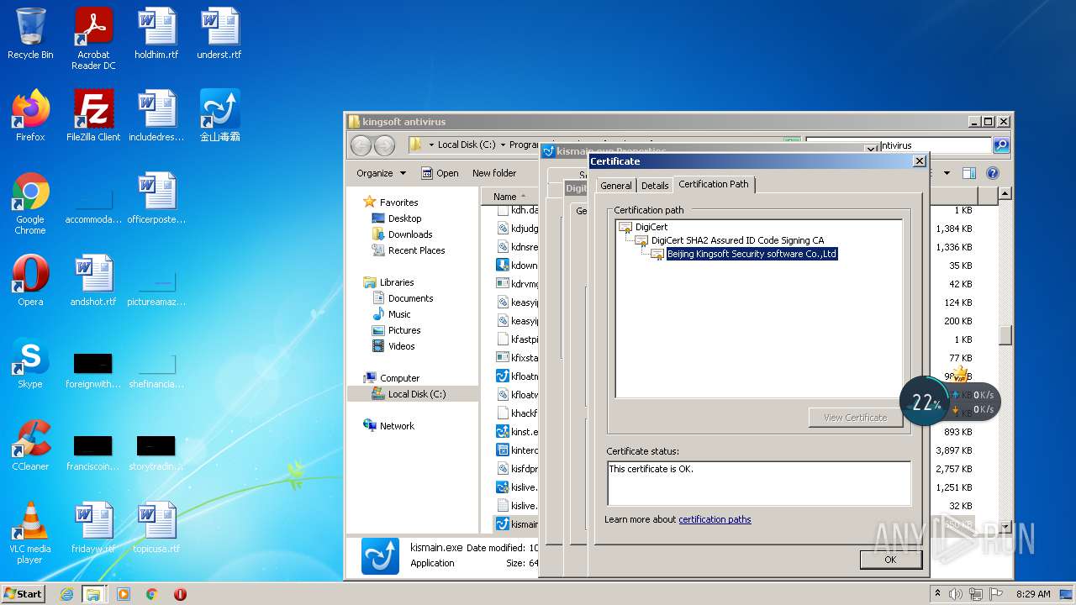Screen dimensions: 1076x605
Task: Toggle the preview pane icon
Action: pos(968,173)
